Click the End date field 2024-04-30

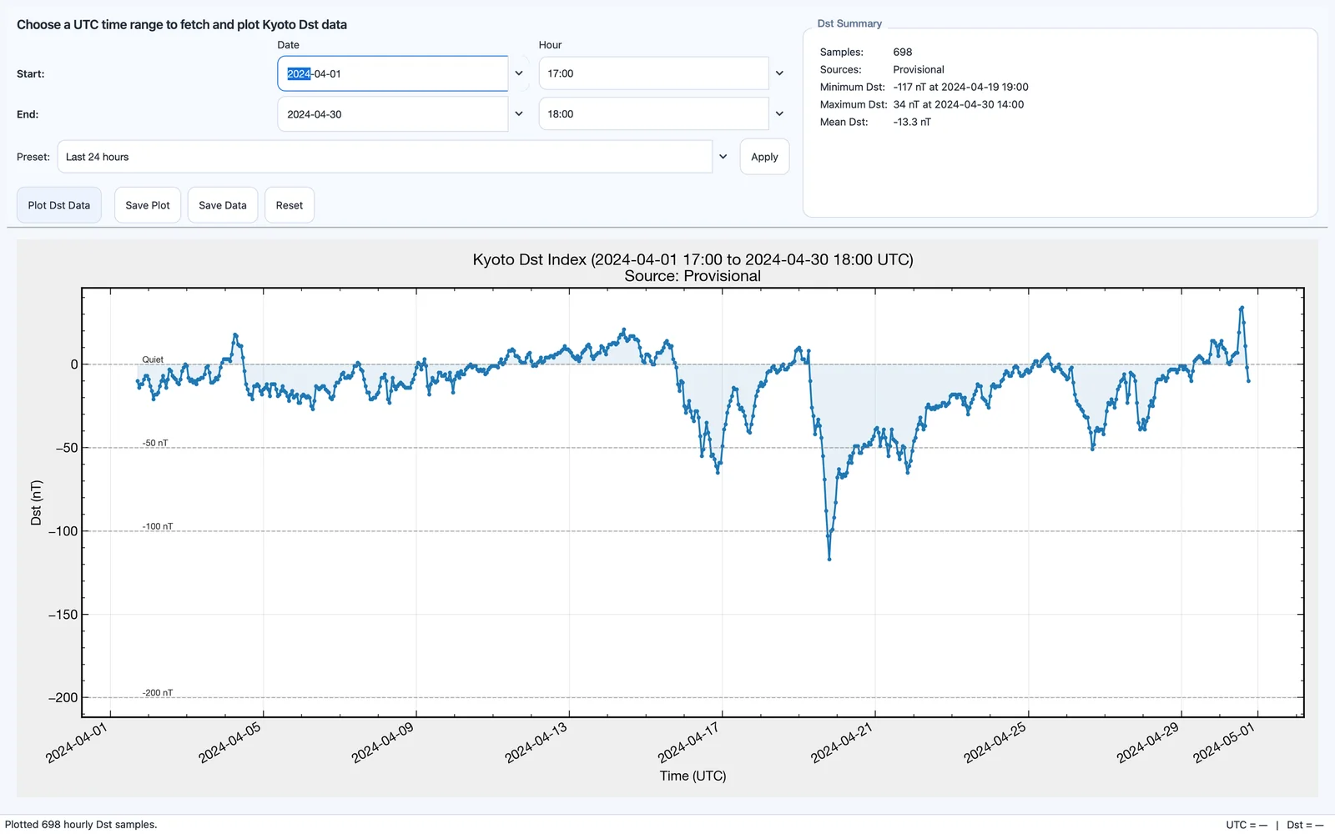click(x=393, y=114)
